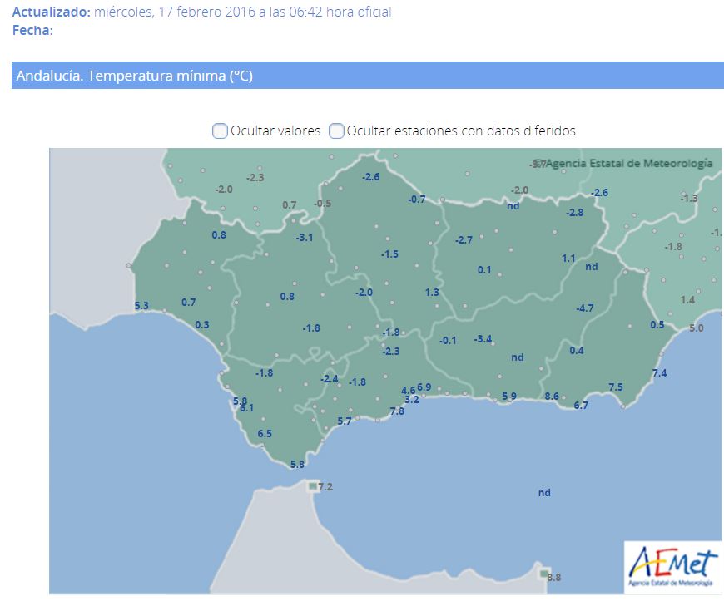Select the -2.7 station value
This screenshot has height=601, width=724.
(464, 240)
